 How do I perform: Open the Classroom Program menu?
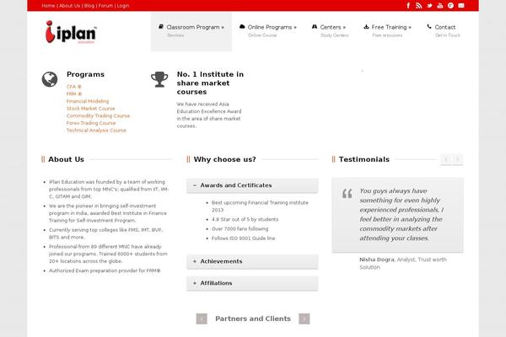coord(191,31)
